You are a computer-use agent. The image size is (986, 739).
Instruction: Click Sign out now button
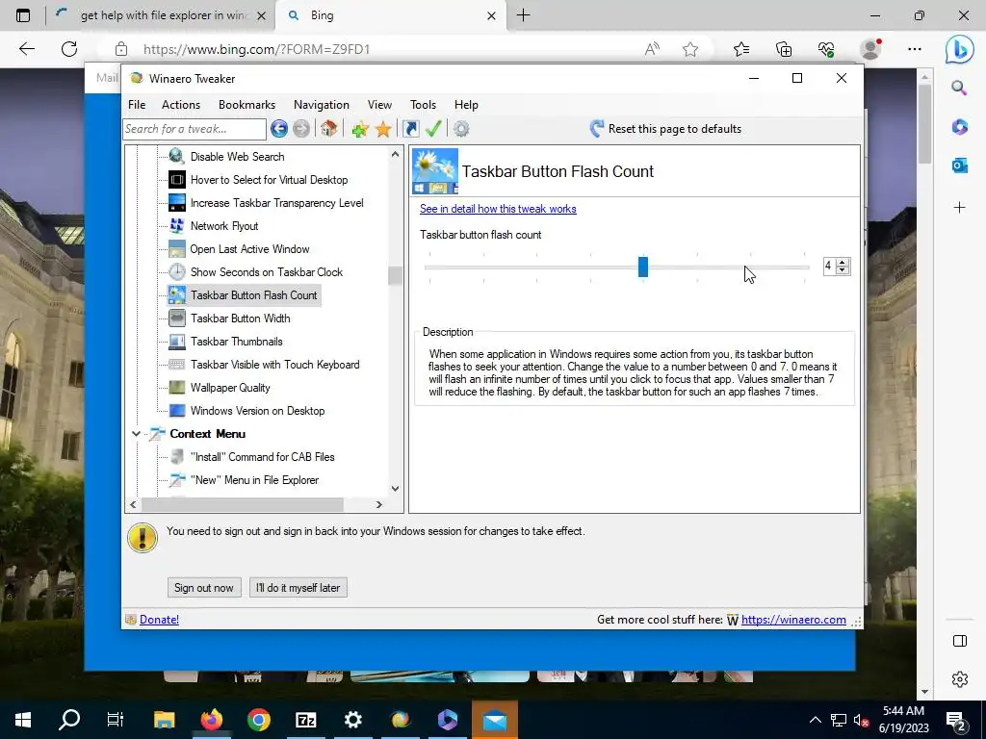(204, 588)
